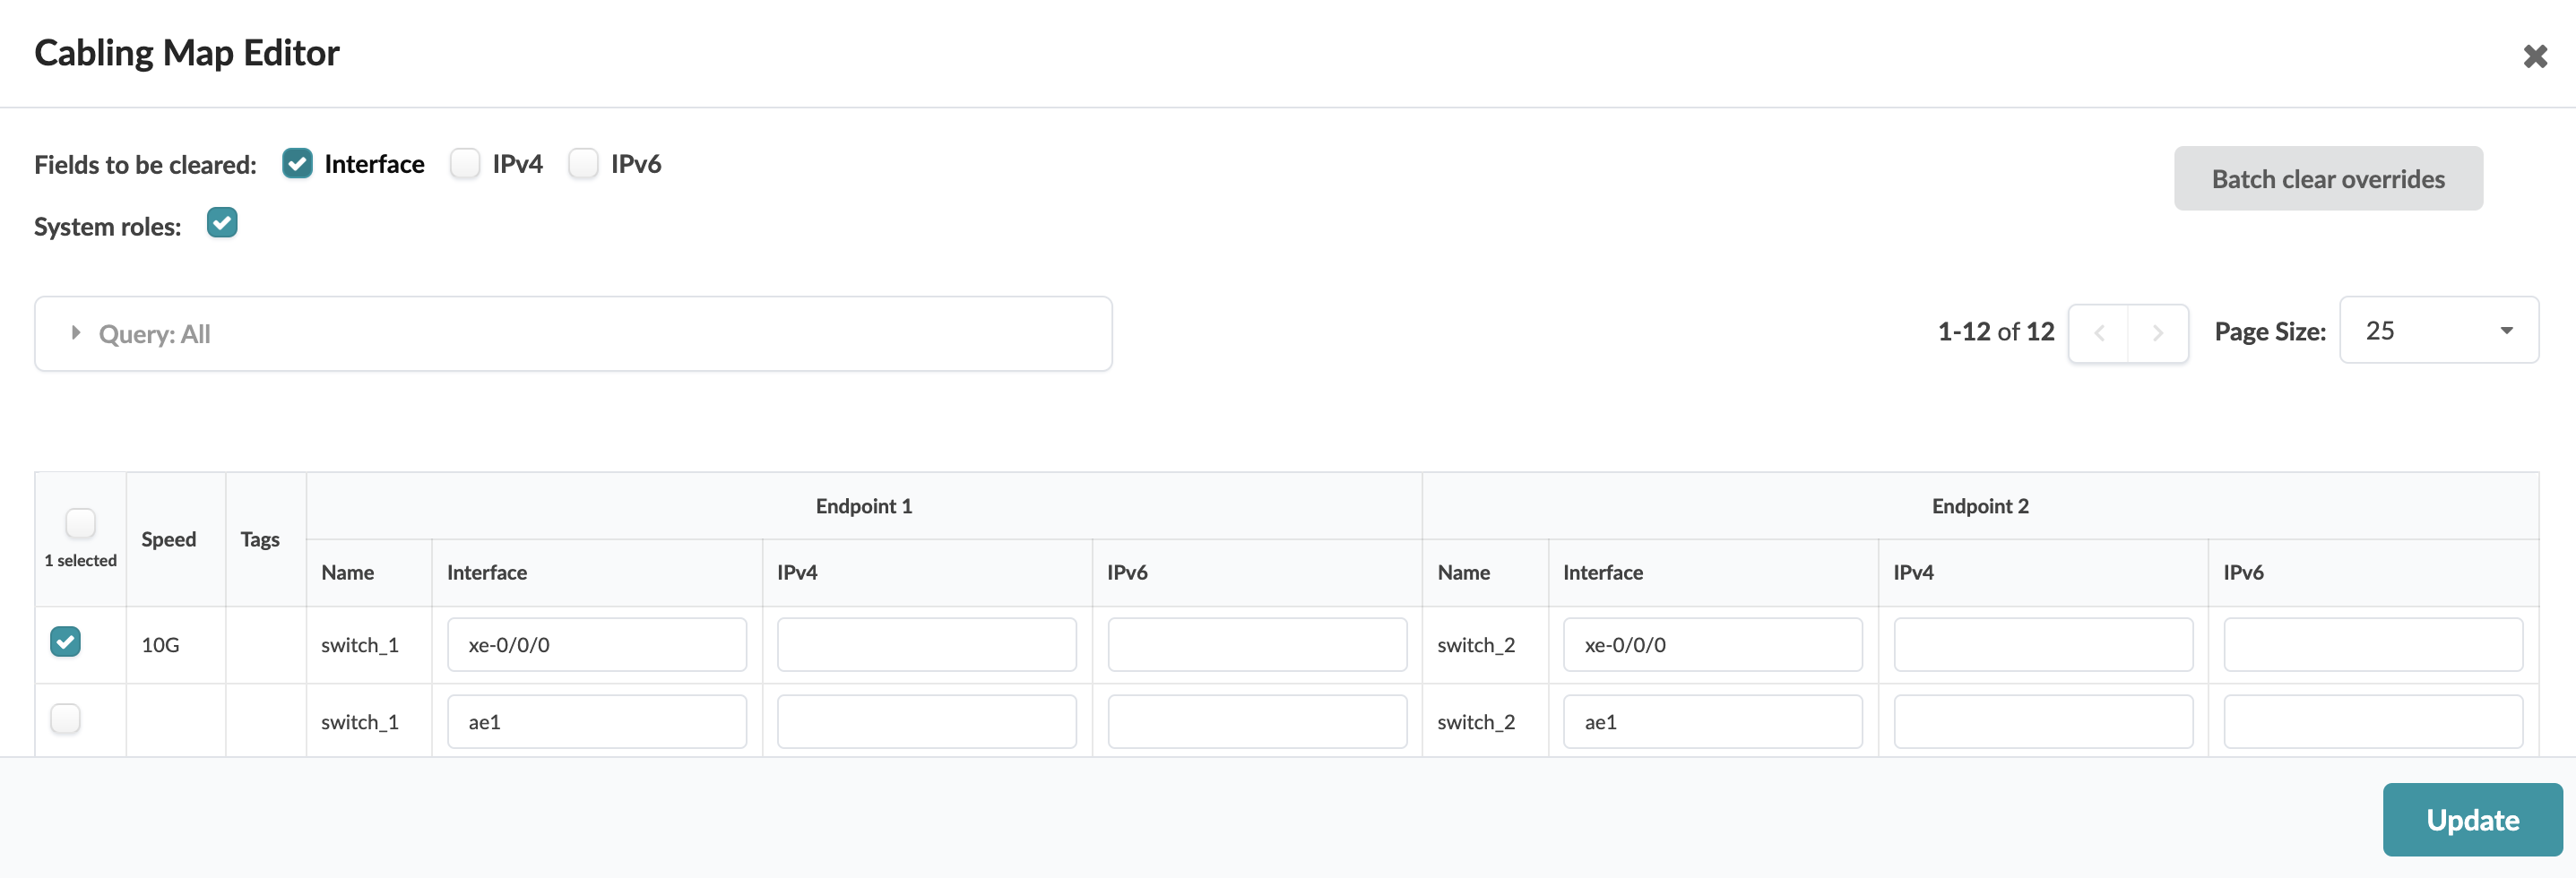2576x878 pixels.
Task: Toggle the System roles checkbox
Action: [x=222, y=223]
